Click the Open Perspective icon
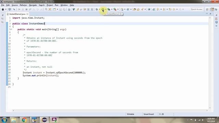219x123 pixels. 207,9
